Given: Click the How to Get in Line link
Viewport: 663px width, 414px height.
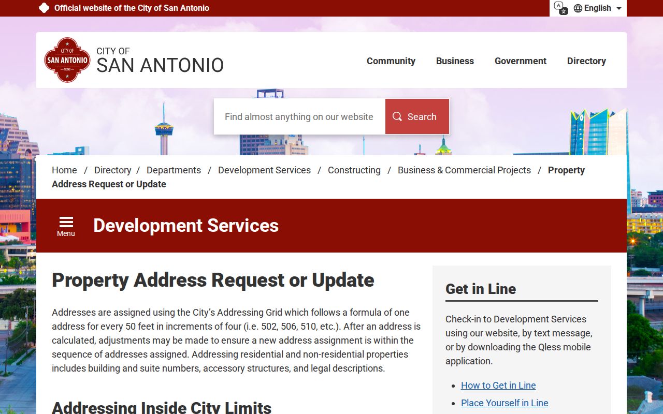Looking at the screenshot, I should 498,386.
